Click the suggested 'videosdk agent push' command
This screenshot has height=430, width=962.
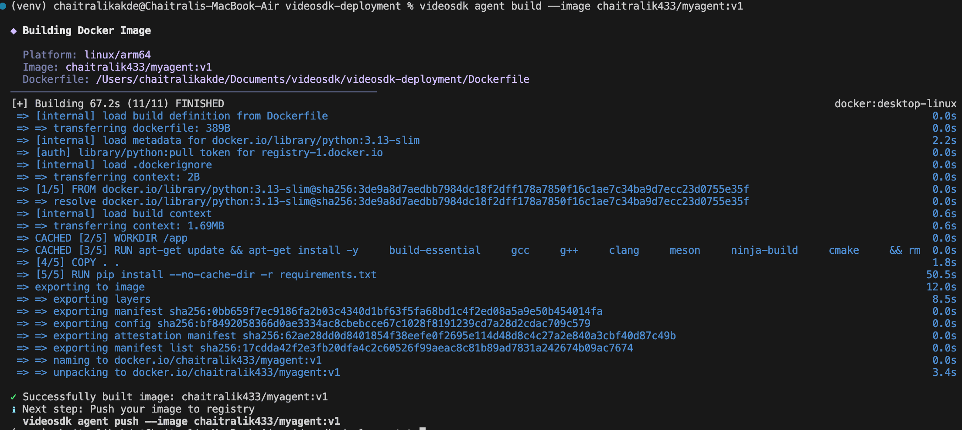[181, 421]
